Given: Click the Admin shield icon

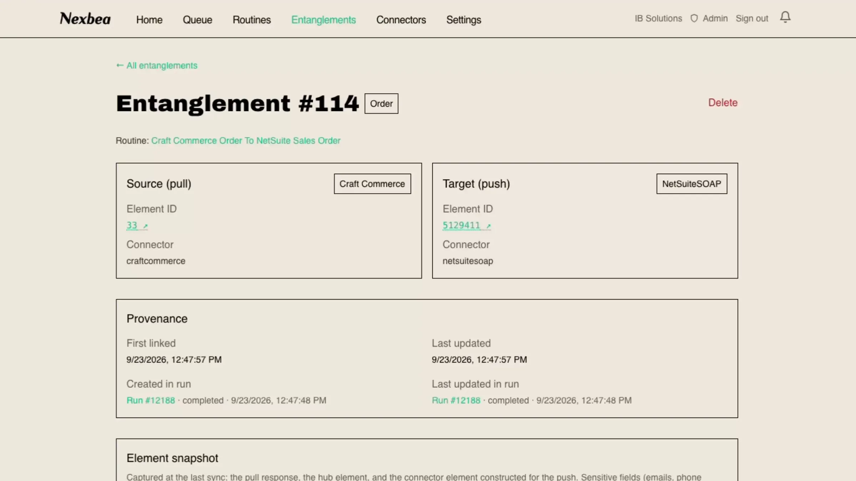Looking at the screenshot, I should [694, 19].
